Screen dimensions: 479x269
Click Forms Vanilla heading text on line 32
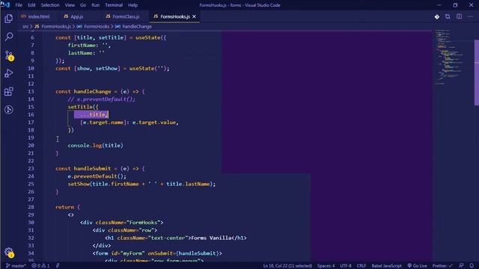tap(211, 238)
